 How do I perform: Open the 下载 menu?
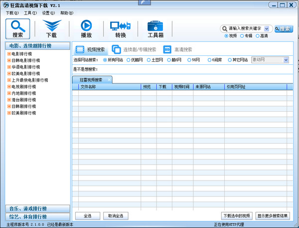point(12,13)
